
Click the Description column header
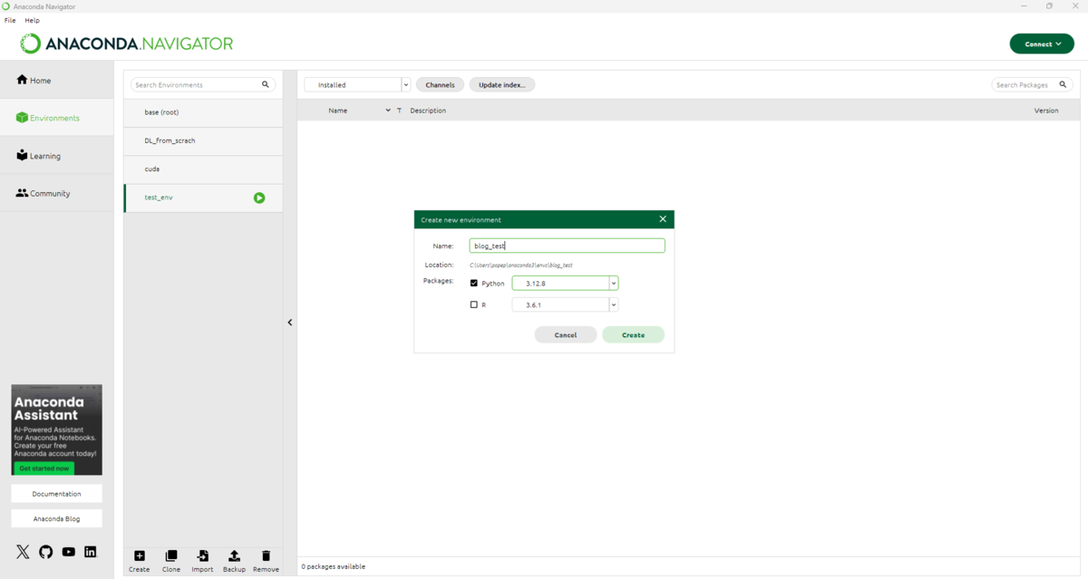(428, 111)
